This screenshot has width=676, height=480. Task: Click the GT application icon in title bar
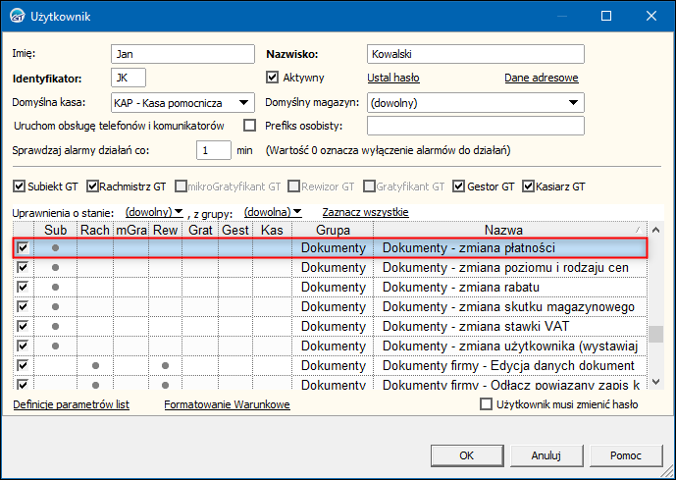[x=17, y=16]
